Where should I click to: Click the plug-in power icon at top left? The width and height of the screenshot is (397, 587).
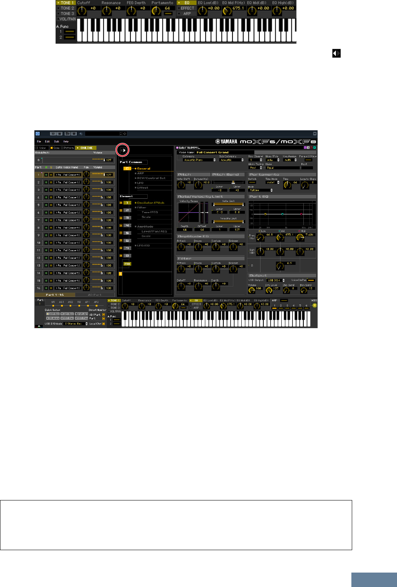(38, 134)
